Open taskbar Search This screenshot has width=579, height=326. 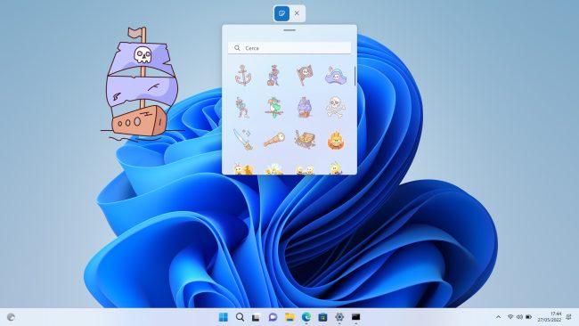pyautogui.click(x=240, y=317)
